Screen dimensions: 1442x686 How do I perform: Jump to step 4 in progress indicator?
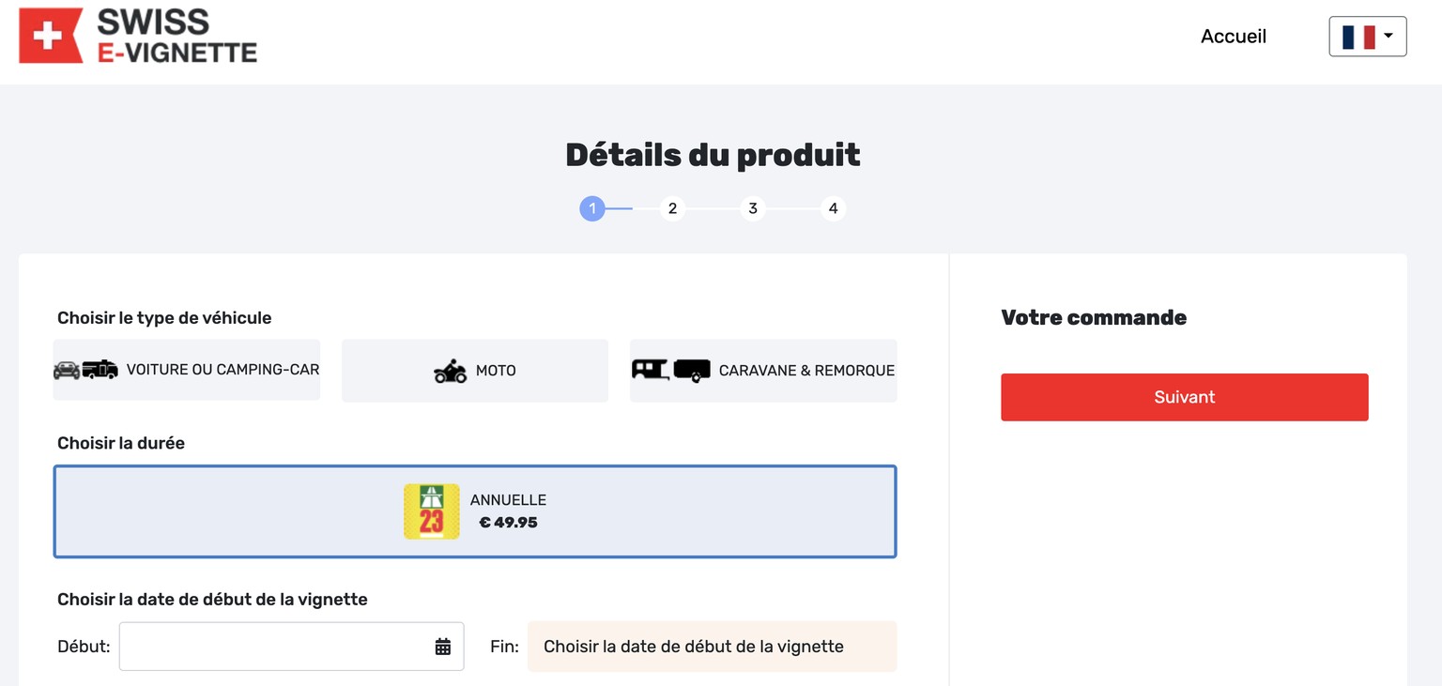(833, 208)
